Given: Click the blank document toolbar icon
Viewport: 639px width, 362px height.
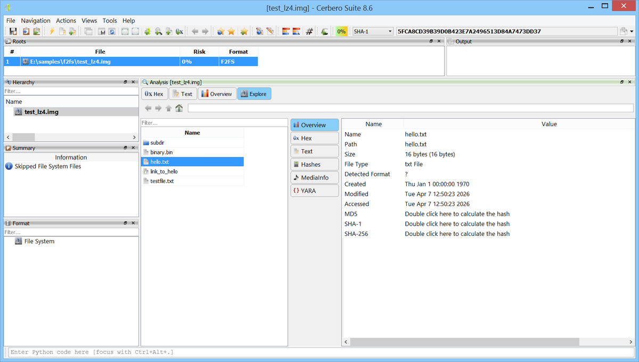Looking at the screenshot, I should point(62,31).
